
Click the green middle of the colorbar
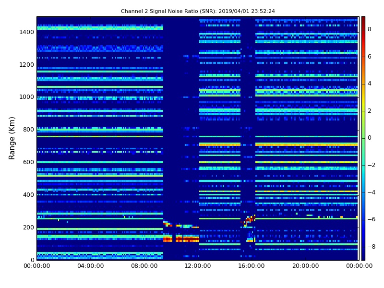[363, 138]
